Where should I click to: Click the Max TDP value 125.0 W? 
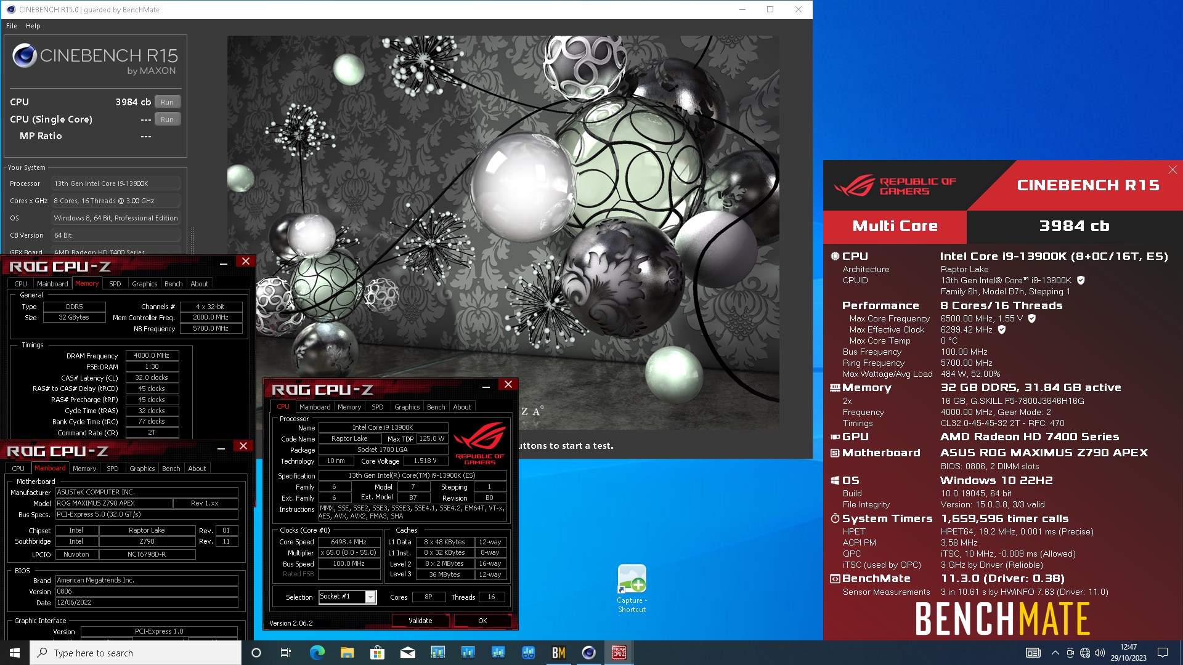(432, 438)
